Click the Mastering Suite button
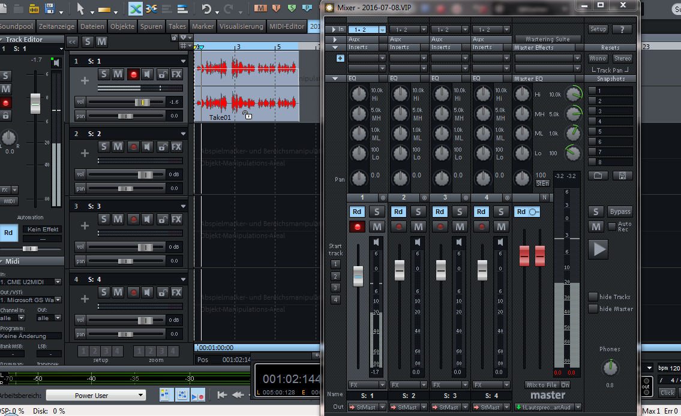The image size is (681, 416). (x=547, y=39)
